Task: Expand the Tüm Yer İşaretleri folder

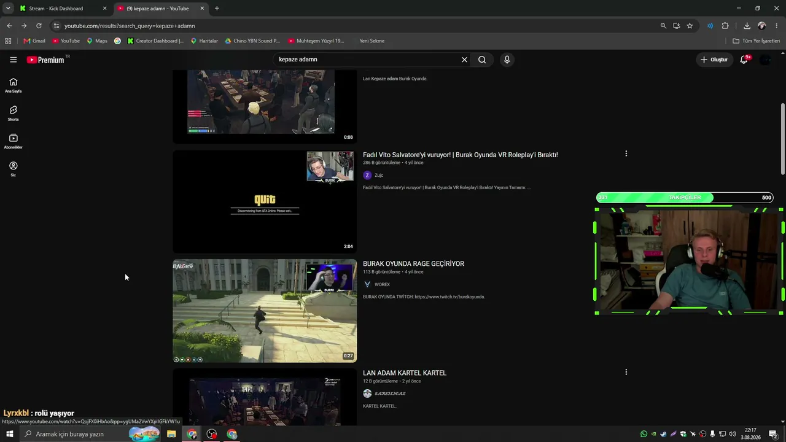Action: (757, 41)
